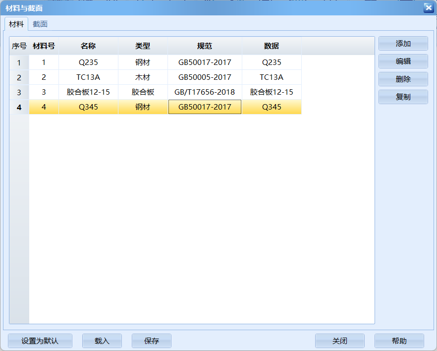
Task: Select the TC13A name cell
Action: pos(88,77)
